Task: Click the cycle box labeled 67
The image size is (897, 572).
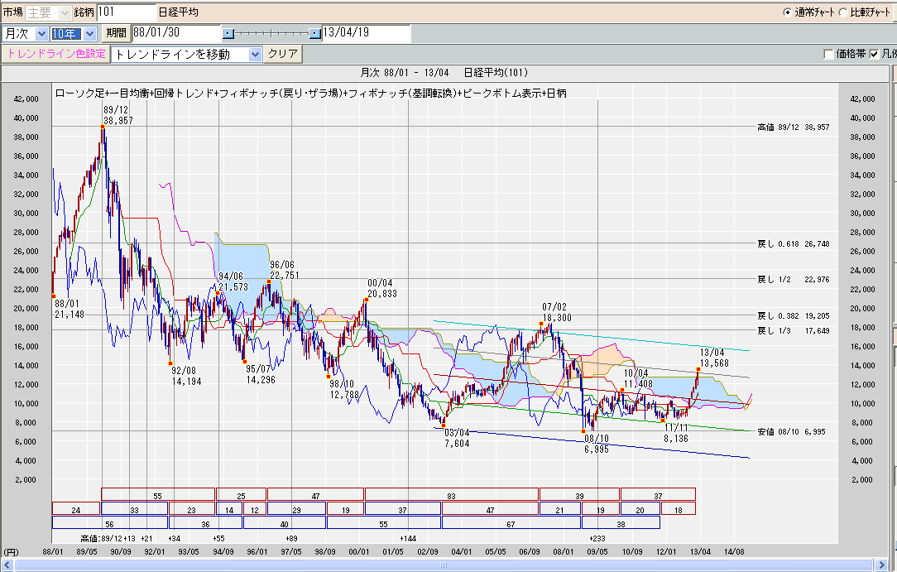Action: click(511, 523)
